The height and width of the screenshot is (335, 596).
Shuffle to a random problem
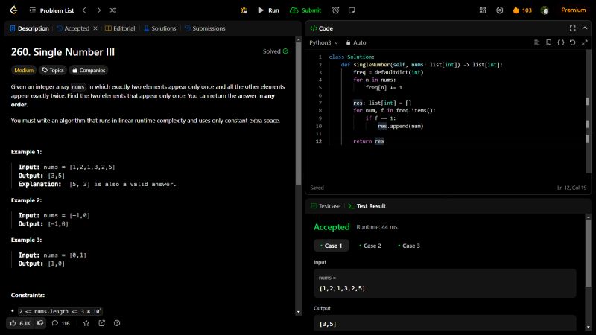[x=112, y=10]
